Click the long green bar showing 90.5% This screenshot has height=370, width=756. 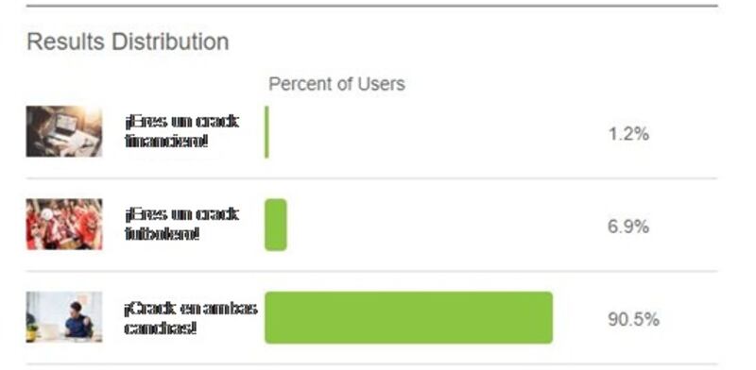[408, 317]
